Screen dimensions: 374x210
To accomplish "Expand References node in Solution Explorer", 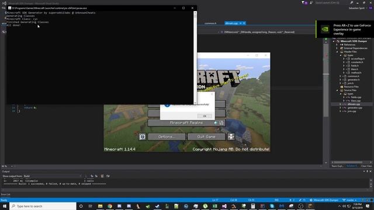I will click(337, 45).
